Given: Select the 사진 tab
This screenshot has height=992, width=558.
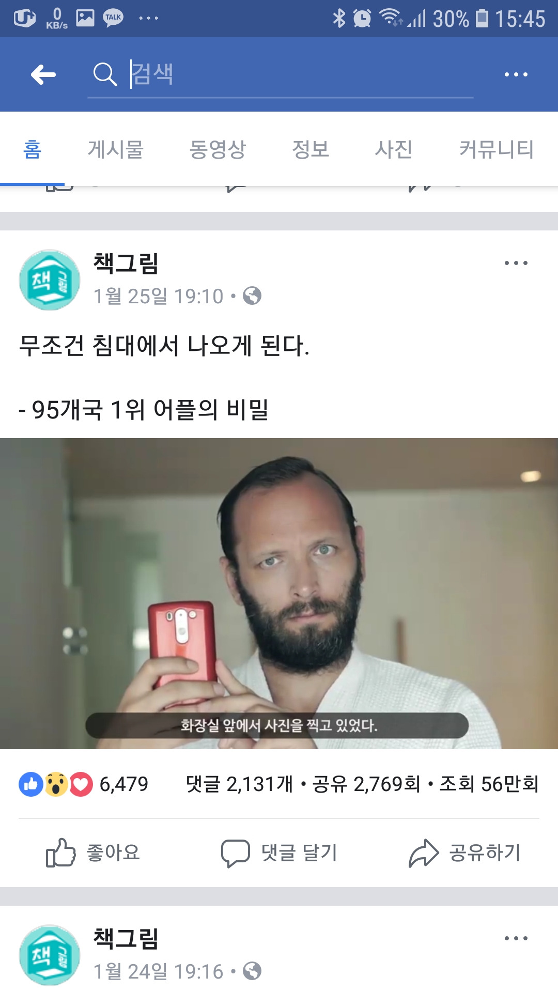Looking at the screenshot, I should [x=394, y=149].
